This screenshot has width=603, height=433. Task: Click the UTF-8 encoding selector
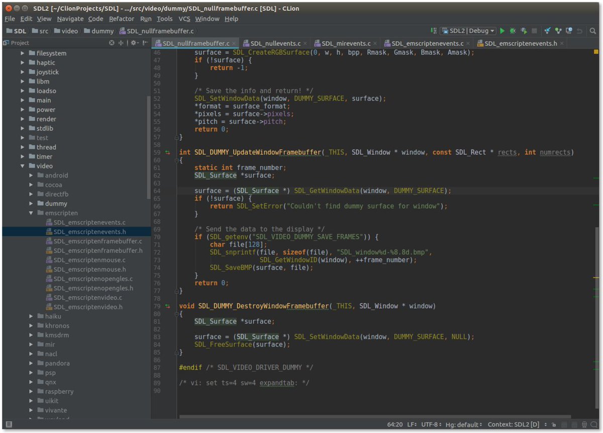[x=429, y=425]
